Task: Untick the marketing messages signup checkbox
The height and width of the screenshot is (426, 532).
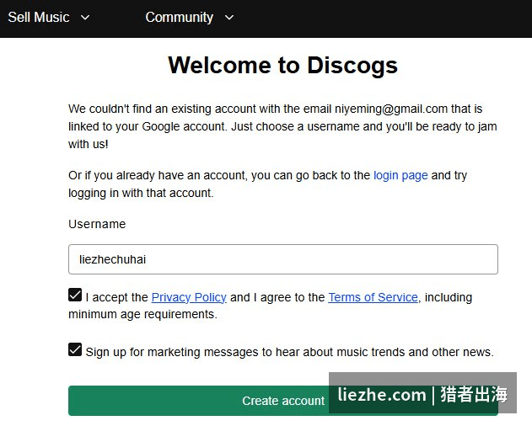Action: (75, 349)
